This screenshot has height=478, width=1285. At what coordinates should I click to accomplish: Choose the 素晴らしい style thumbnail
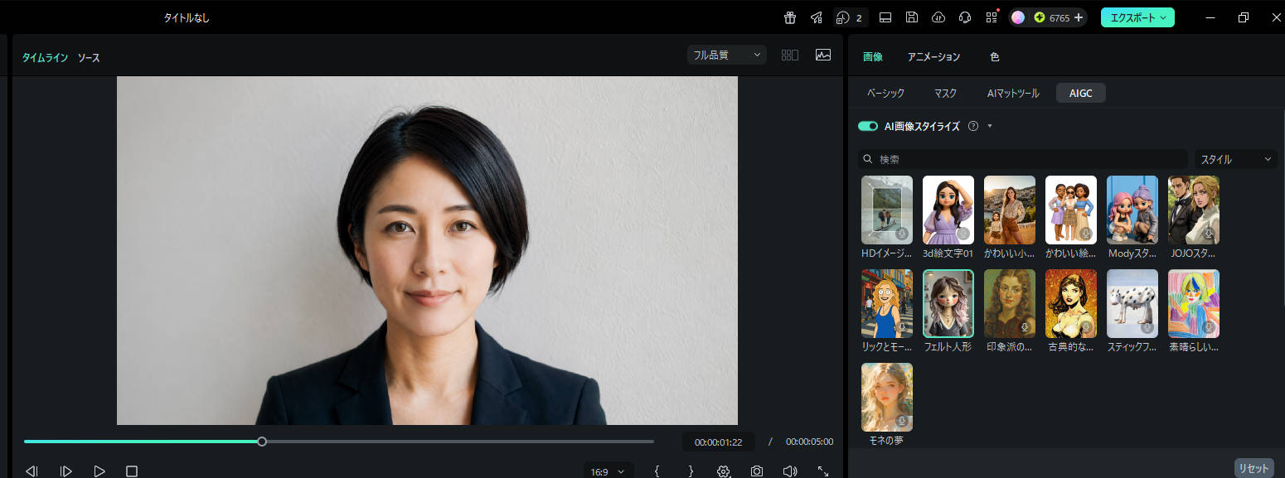pos(1194,303)
